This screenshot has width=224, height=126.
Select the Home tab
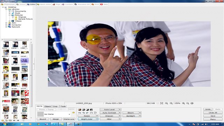click(x=40, y=106)
